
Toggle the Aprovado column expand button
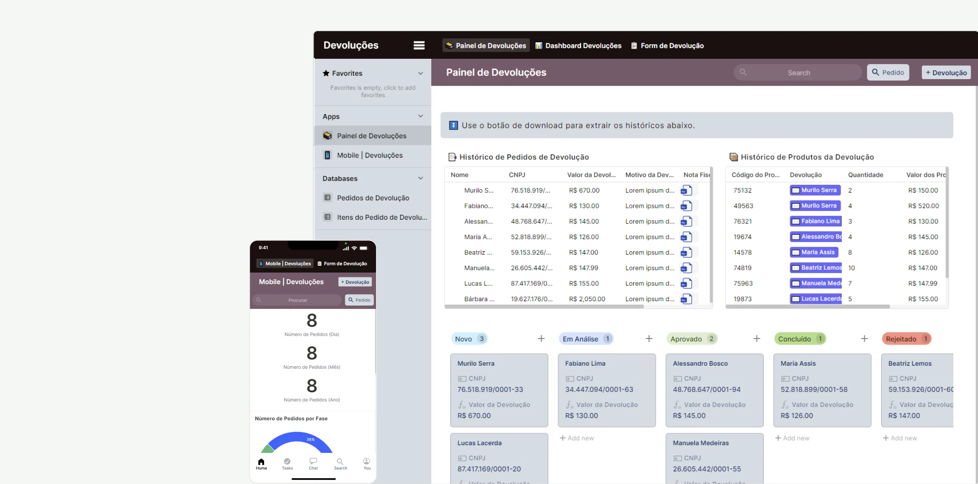[x=757, y=339]
